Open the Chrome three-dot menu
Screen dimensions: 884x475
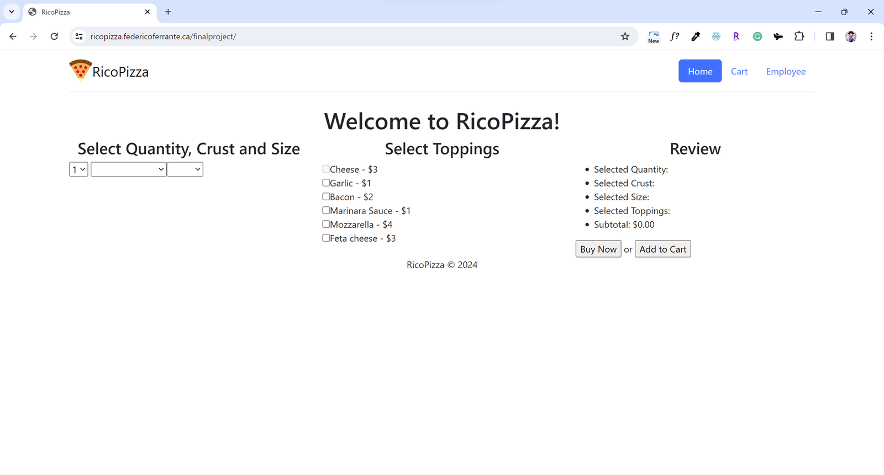tap(871, 36)
